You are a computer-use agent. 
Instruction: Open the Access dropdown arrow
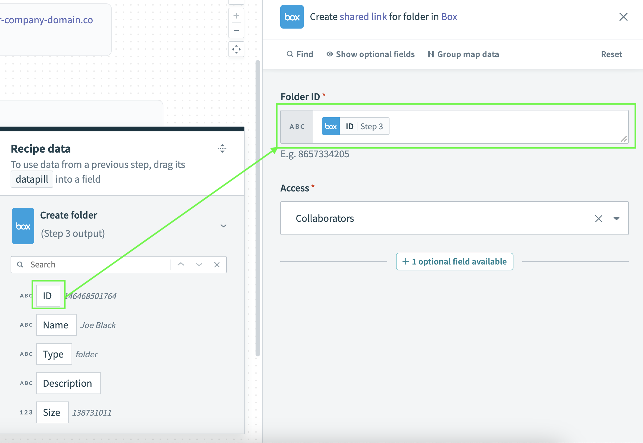pyautogui.click(x=616, y=219)
